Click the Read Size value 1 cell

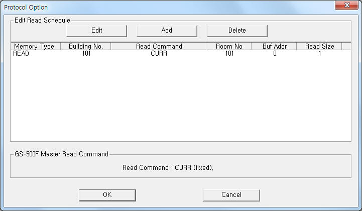click(x=319, y=53)
